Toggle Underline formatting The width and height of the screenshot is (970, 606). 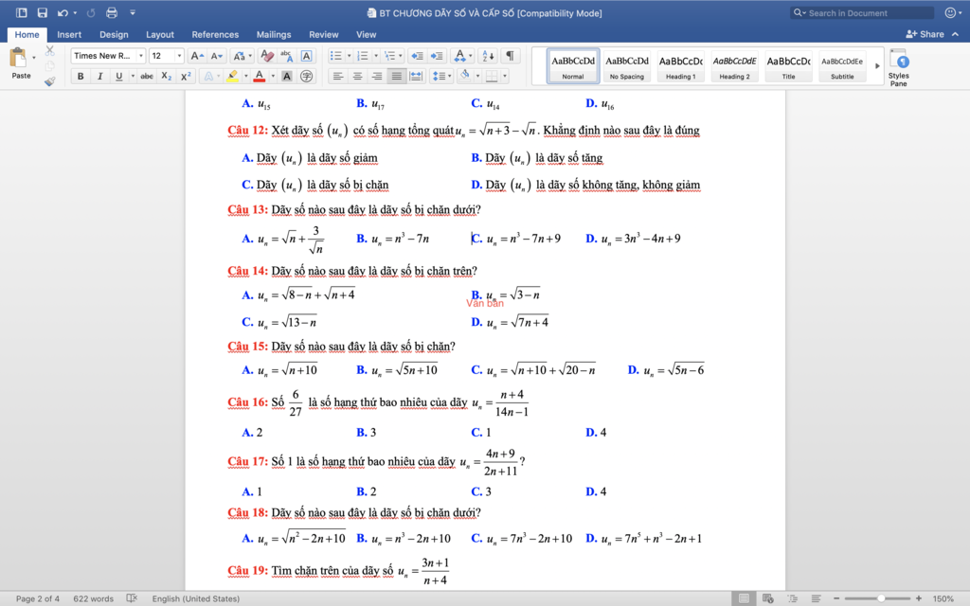tap(118, 76)
